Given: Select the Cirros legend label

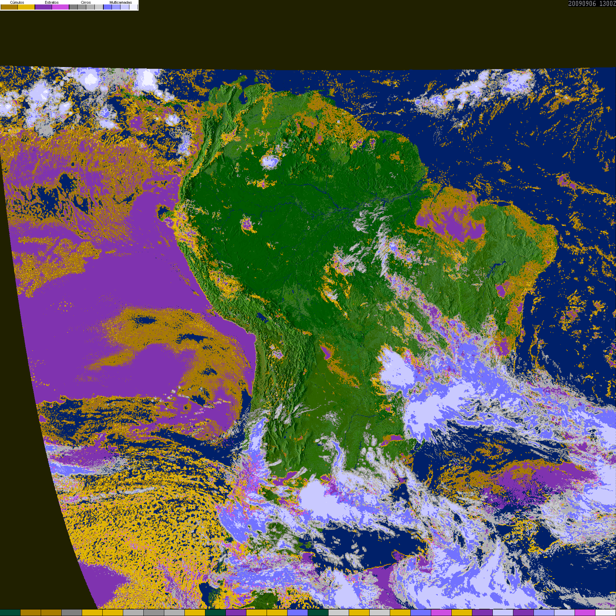Looking at the screenshot, I should 86,2.
